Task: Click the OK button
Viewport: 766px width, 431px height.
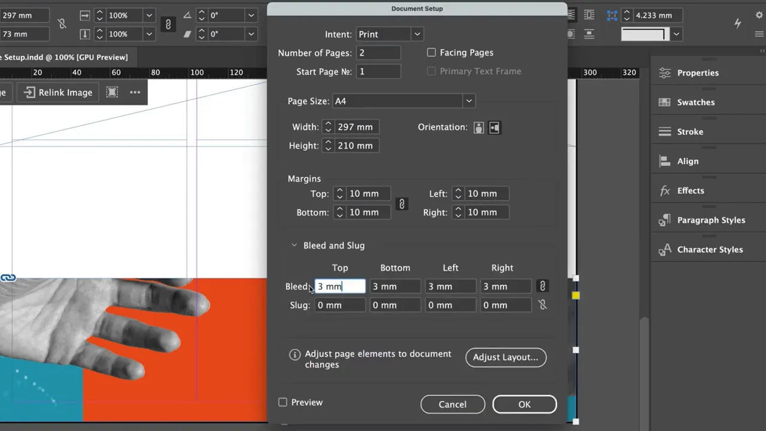Action: coord(524,404)
